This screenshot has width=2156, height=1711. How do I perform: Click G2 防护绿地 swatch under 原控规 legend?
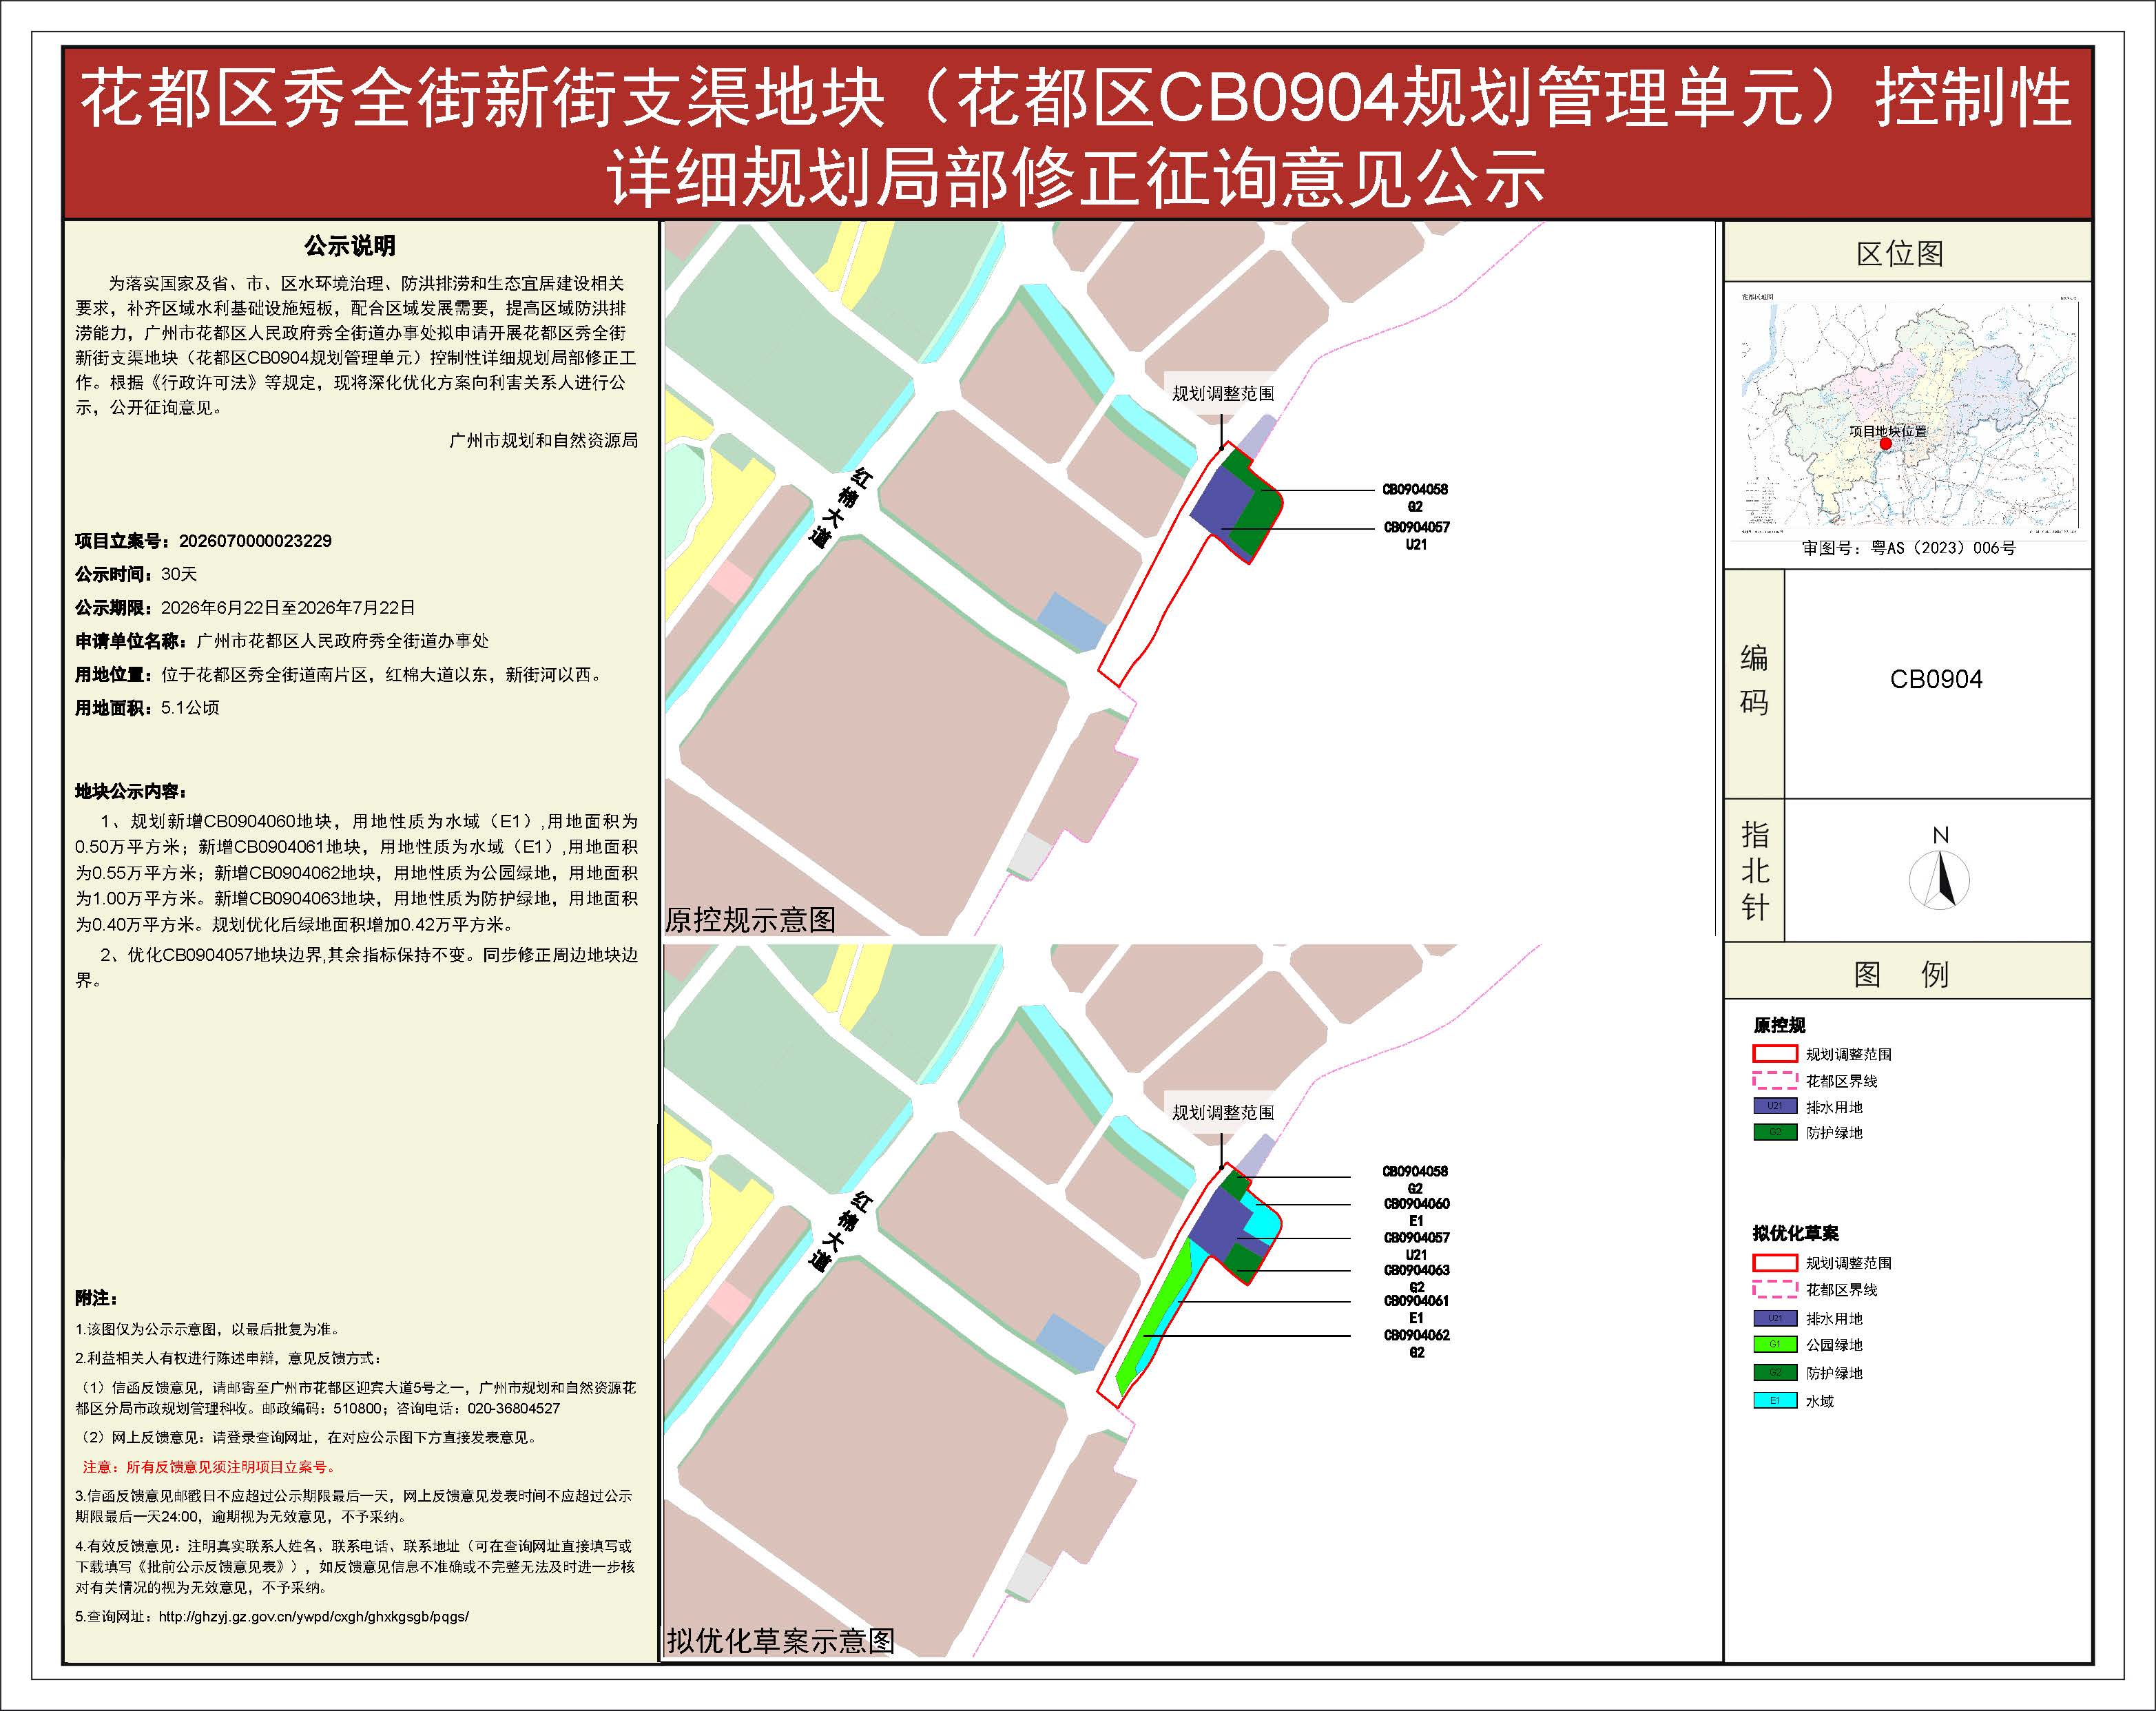pyautogui.click(x=1775, y=1132)
